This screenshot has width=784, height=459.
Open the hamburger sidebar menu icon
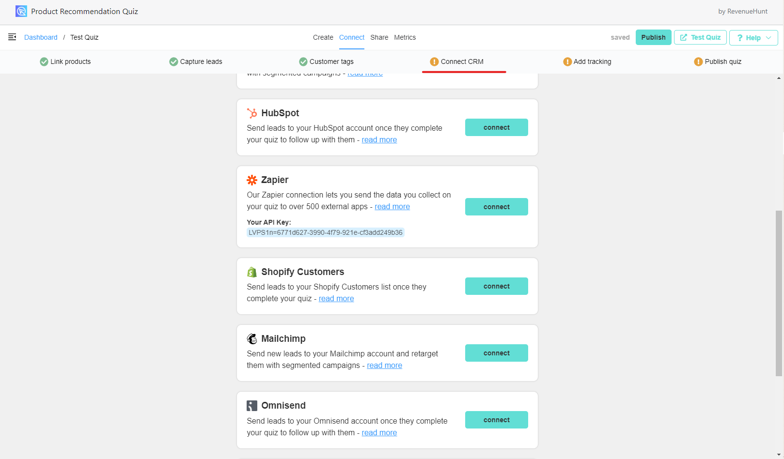[x=12, y=37]
